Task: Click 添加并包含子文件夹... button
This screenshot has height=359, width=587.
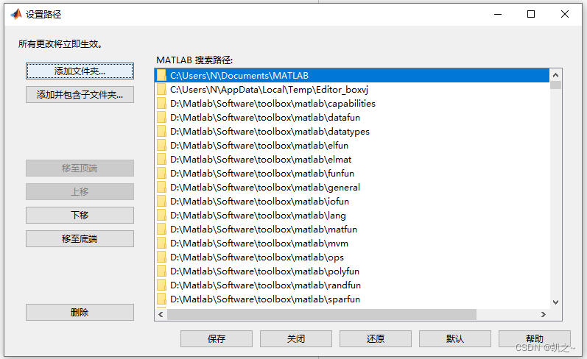Action: [80, 95]
